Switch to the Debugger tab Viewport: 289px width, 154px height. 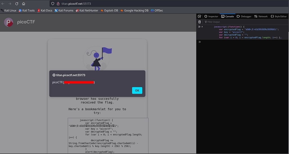[244, 16]
